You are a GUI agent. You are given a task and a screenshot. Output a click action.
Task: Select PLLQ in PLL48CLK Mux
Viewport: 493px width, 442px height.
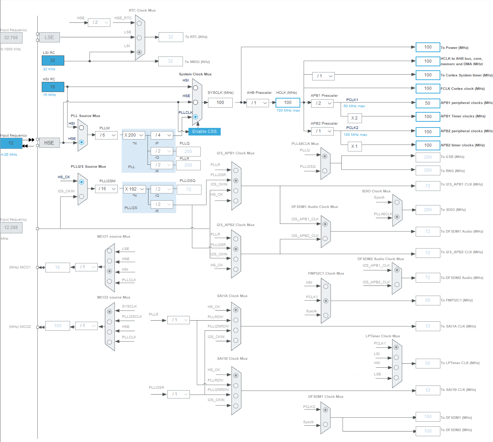325,156
